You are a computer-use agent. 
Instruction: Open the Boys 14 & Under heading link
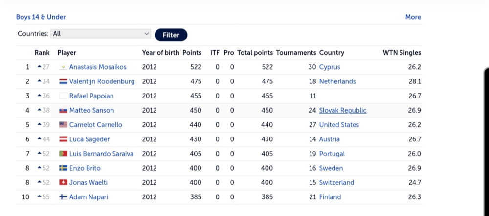pos(41,17)
